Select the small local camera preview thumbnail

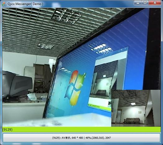[x=136, y=108]
